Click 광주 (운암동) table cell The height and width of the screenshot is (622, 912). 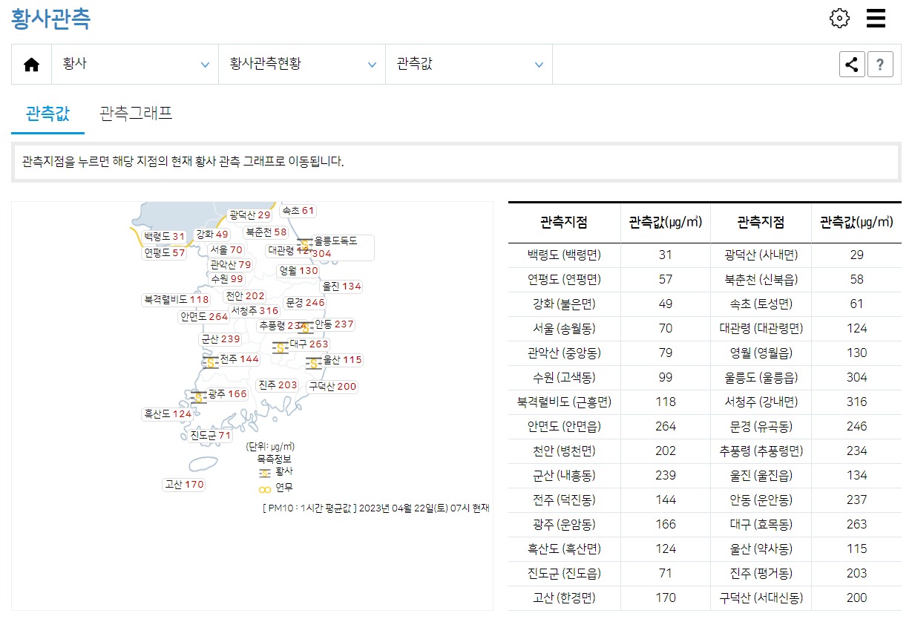pos(564,524)
